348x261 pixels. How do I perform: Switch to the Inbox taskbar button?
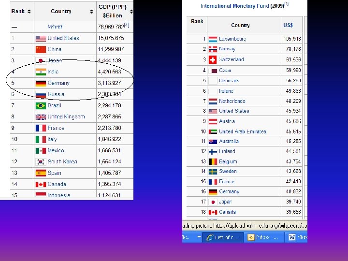click(263, 237)
